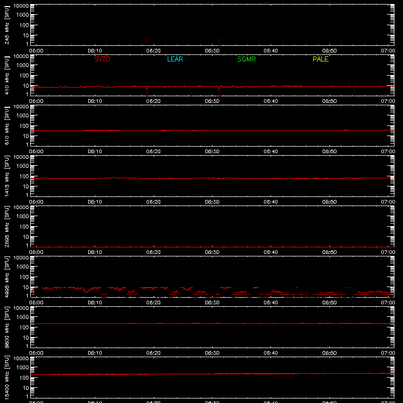Click the 06:10 time label under 4995 MHz plot

click(95, 303)
